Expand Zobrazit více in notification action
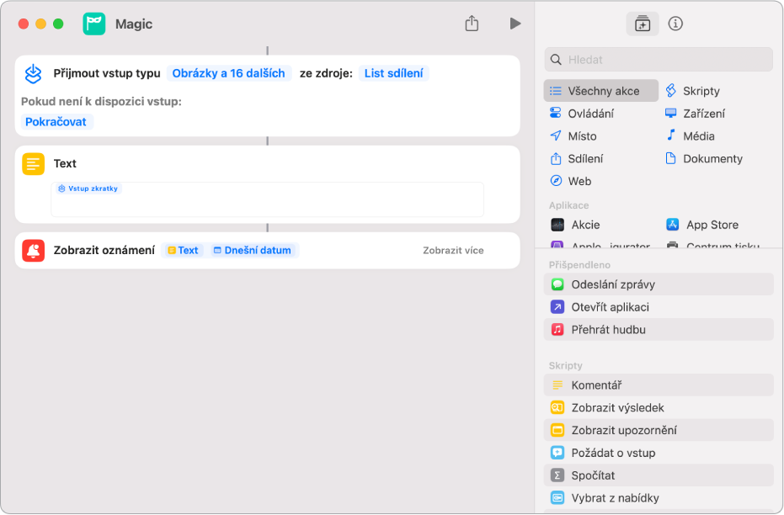The image size is (784, 515). coord(453,250)
